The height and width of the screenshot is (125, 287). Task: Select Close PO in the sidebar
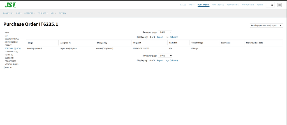click(x=9, y=58)
